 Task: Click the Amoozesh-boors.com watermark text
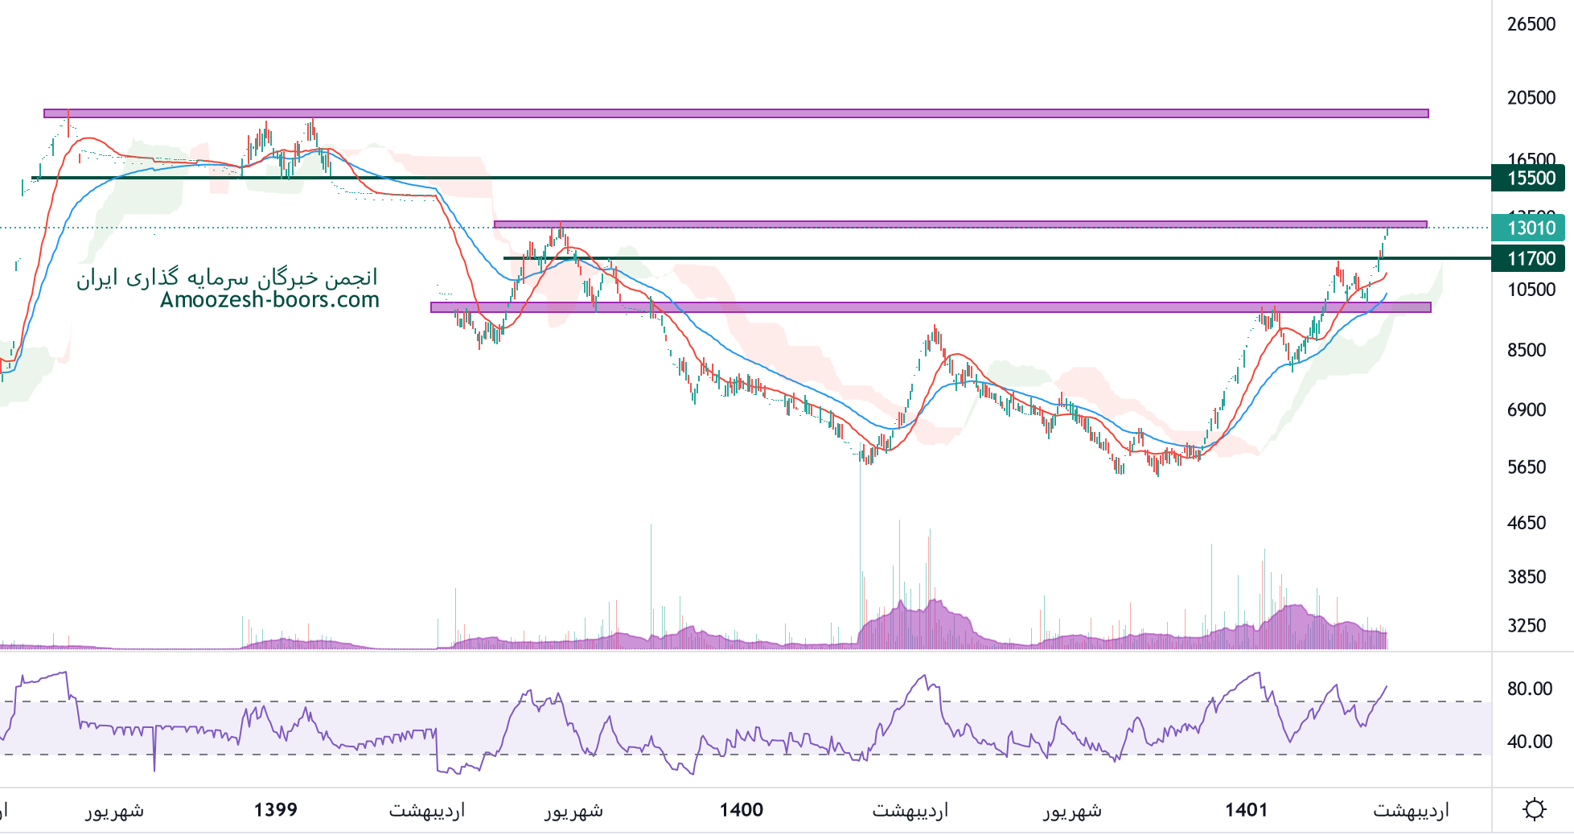(269, 300)
